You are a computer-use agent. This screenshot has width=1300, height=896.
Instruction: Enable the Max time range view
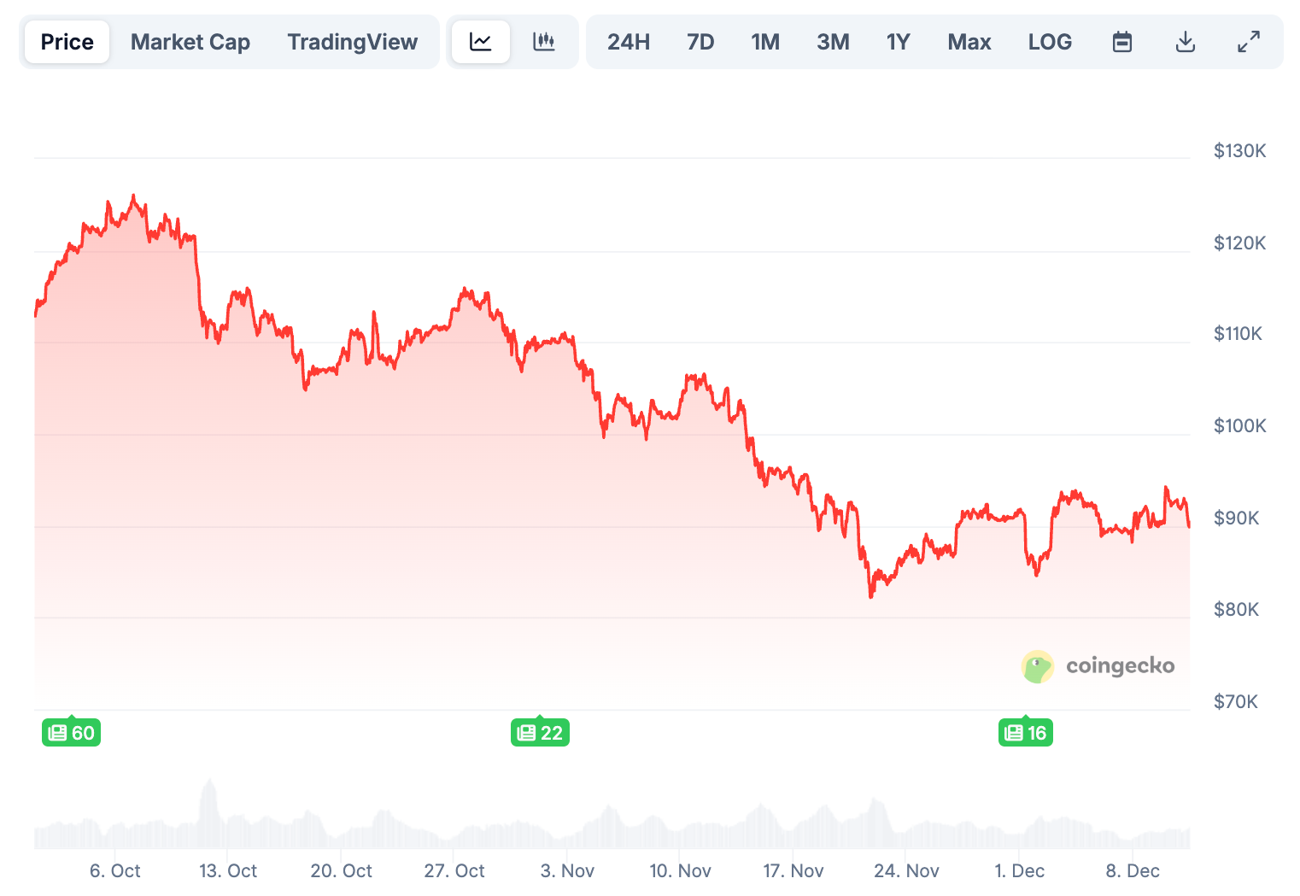969,41
